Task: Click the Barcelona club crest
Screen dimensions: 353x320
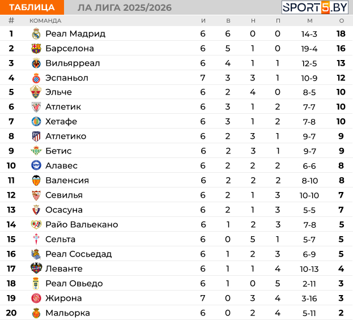Action: pyautogui.click(x=36, y=48)
